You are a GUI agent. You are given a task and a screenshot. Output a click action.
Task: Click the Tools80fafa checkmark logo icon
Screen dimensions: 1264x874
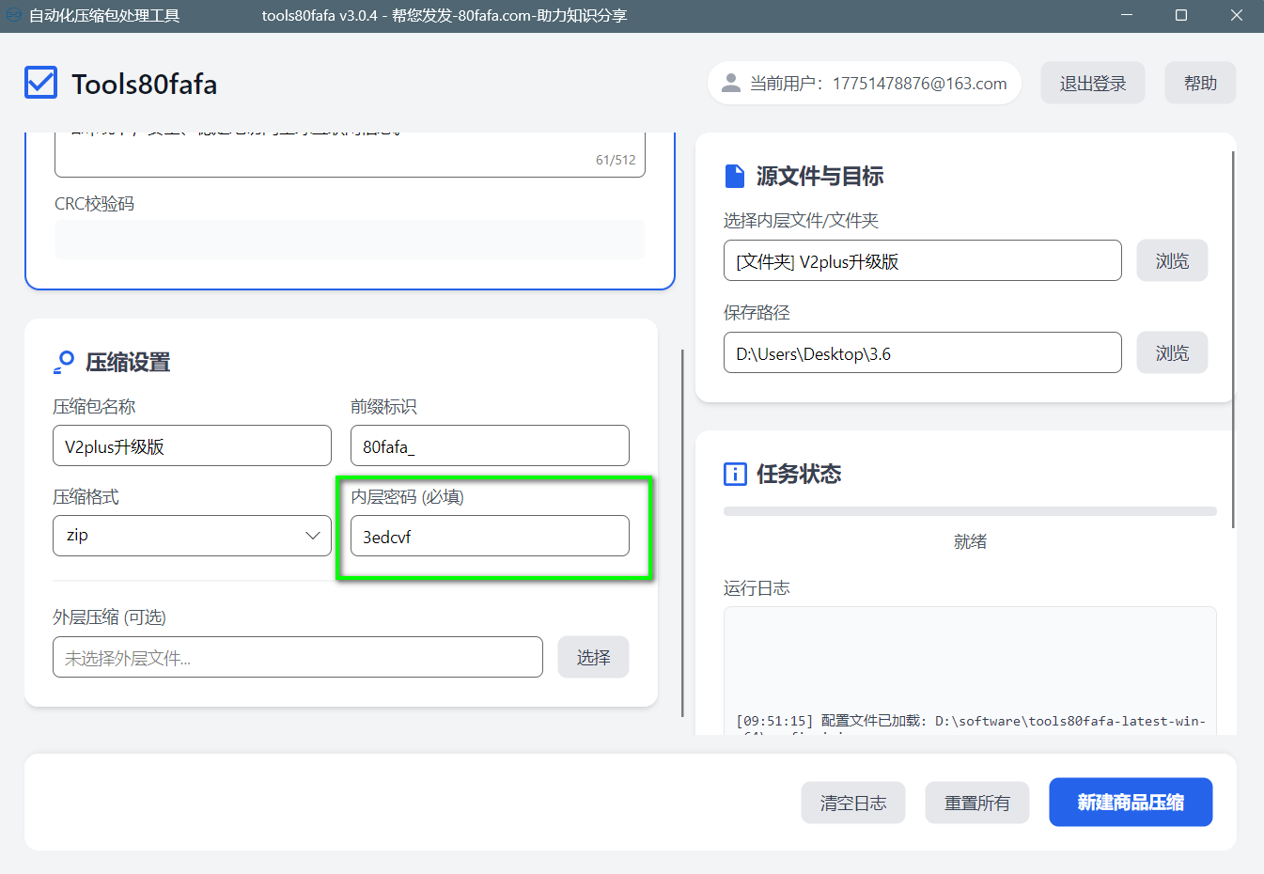point(40,83)
